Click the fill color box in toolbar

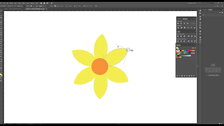pyautogui.click(x=1, y=75)
